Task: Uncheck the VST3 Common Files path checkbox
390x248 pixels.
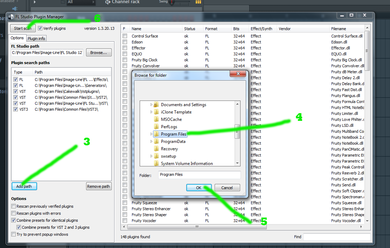Action: (x=16, y=109)
